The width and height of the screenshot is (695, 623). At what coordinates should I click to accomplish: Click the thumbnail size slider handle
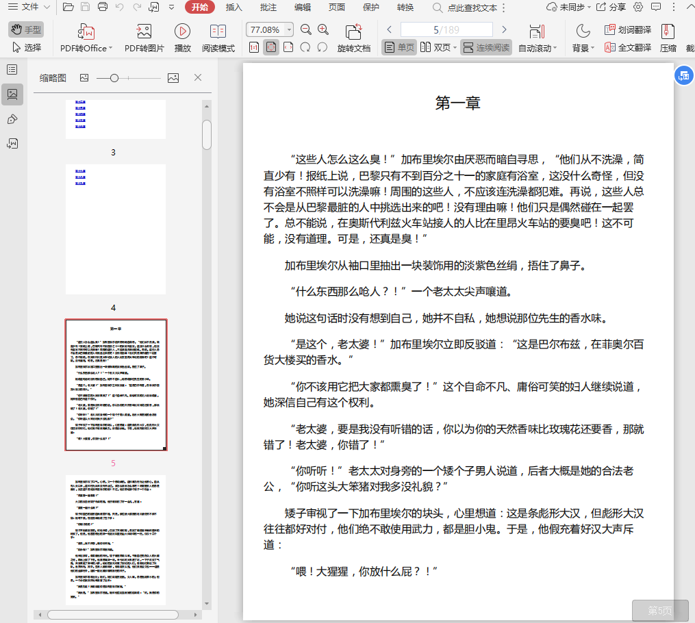tap(114, 78)
